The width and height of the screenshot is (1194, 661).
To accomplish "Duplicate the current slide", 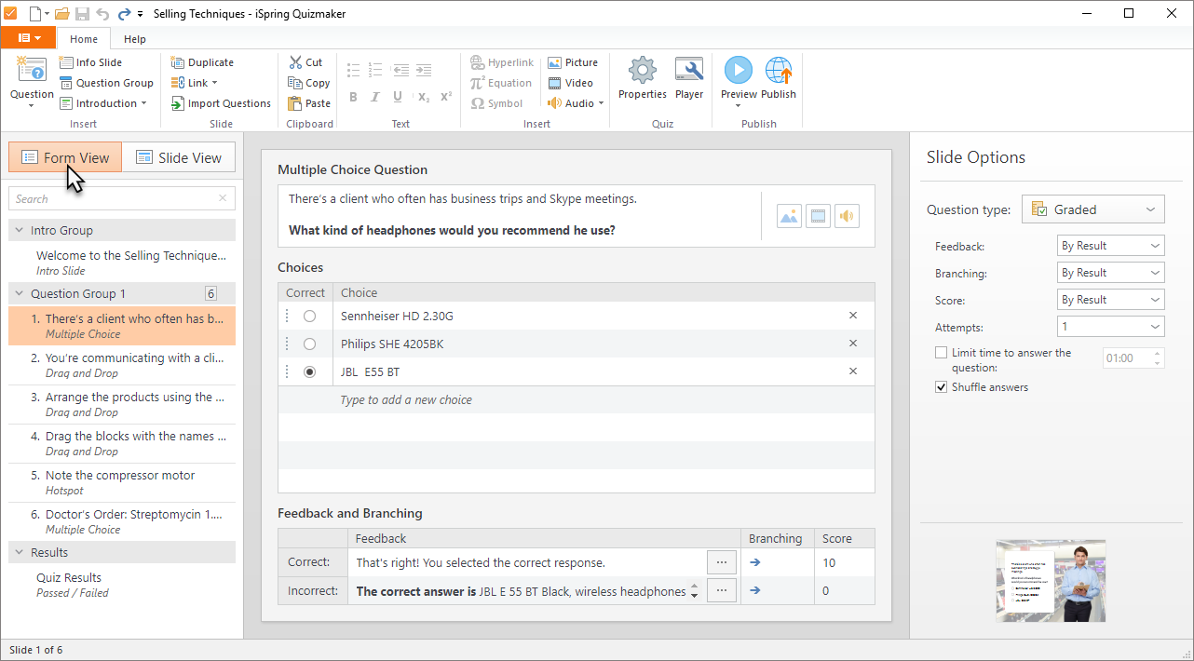I will click(202, 61).
